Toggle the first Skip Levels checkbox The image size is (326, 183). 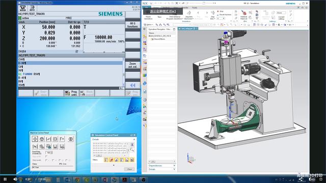pyautogui.click(x=46, y=160)
